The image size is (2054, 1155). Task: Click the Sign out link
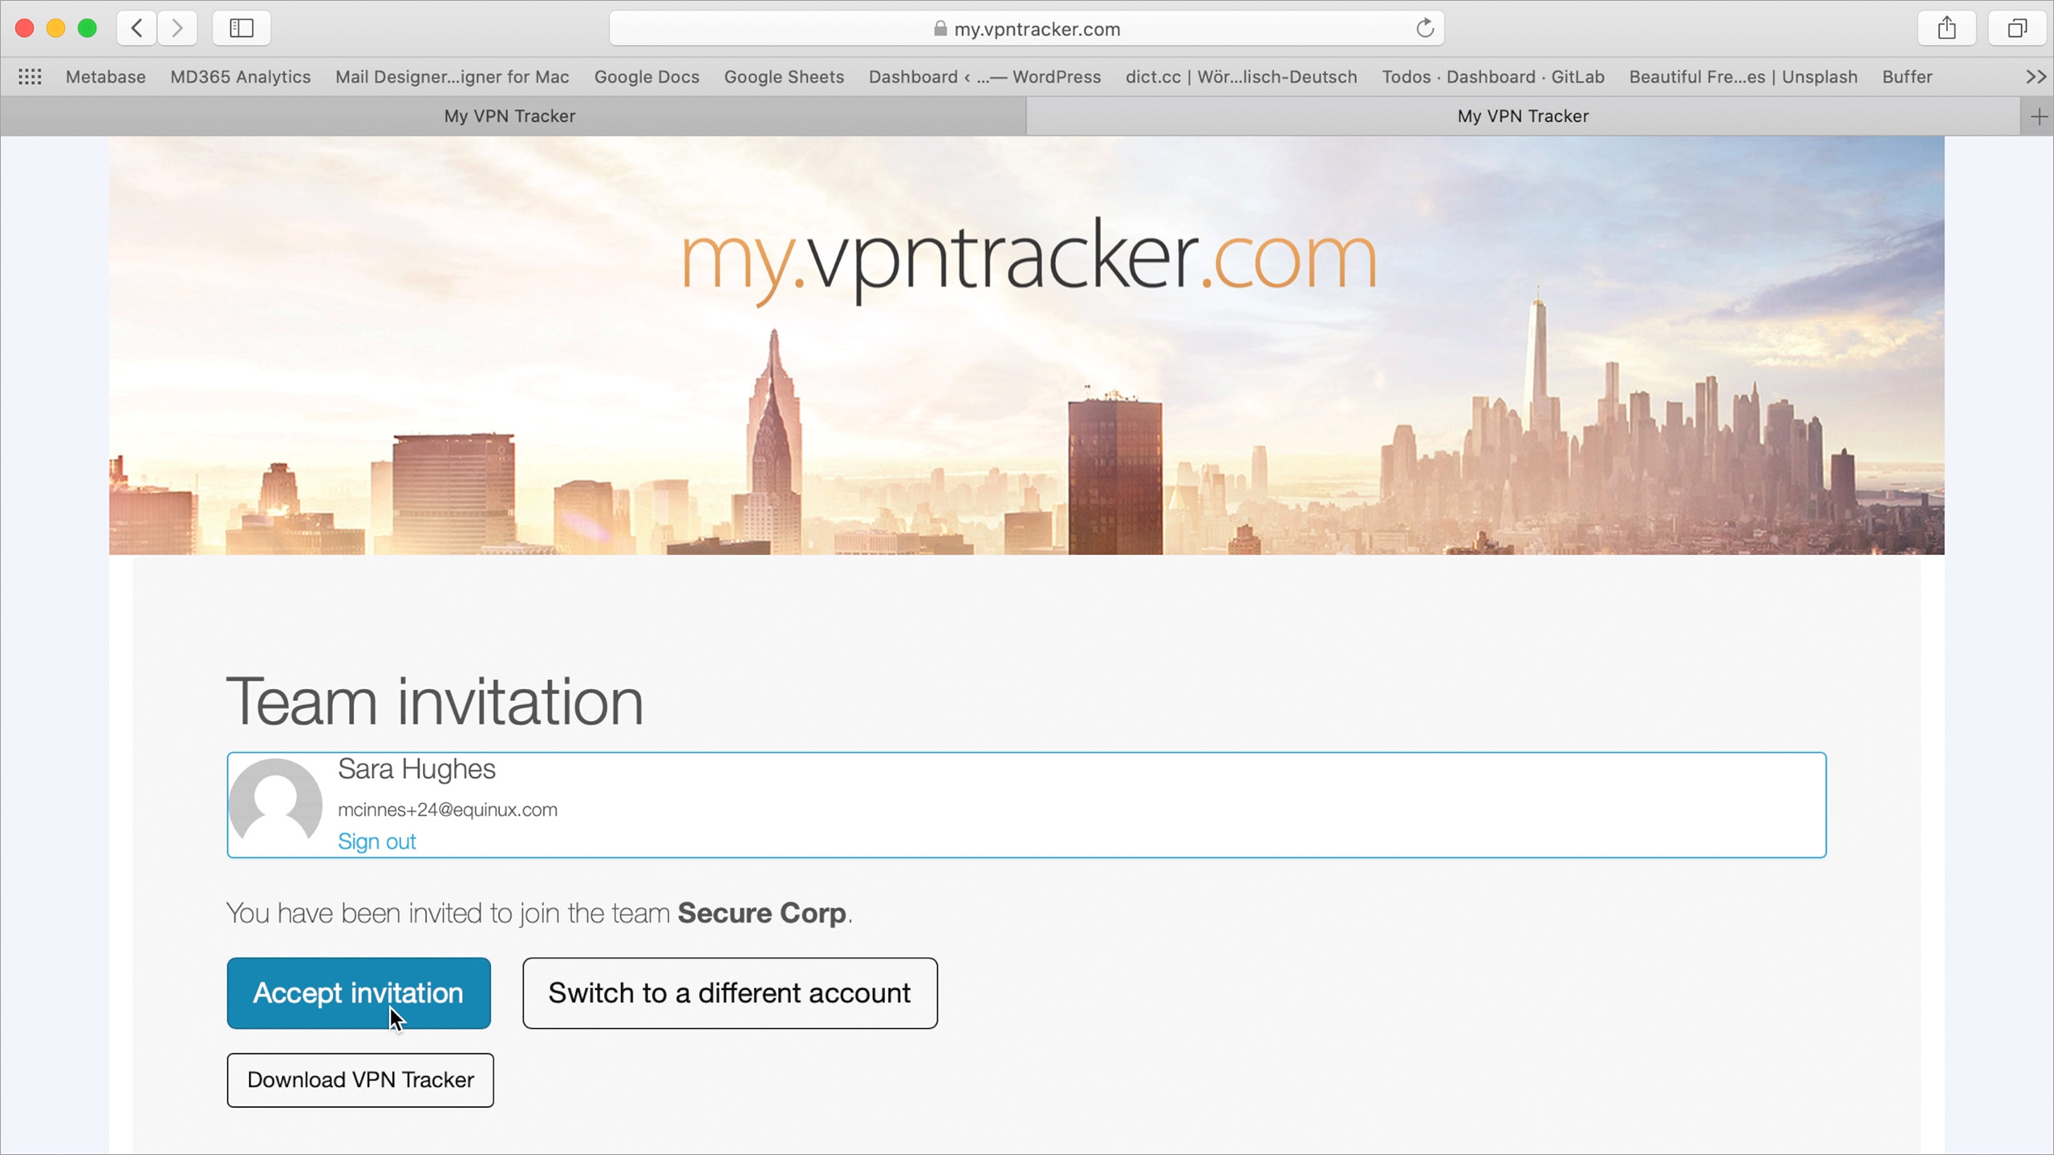[x=376, y=841]
